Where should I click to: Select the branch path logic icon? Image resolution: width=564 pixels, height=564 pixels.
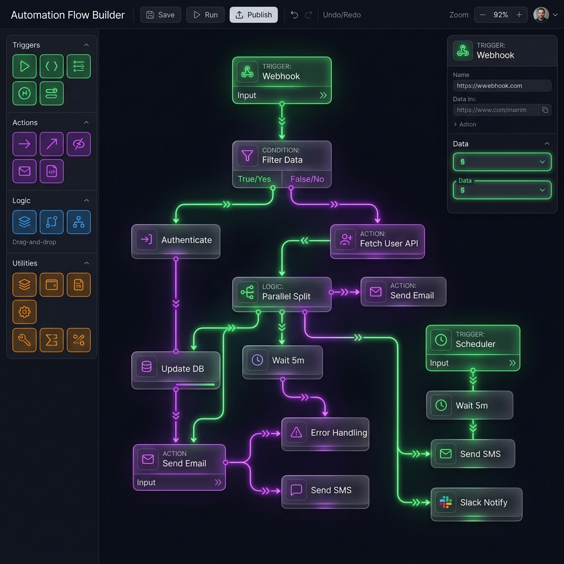[x=51, y=222]
